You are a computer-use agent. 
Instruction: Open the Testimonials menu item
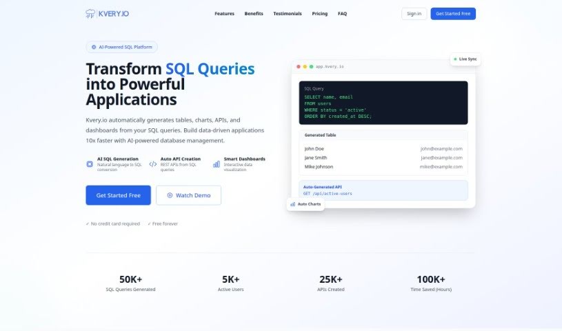287,14
